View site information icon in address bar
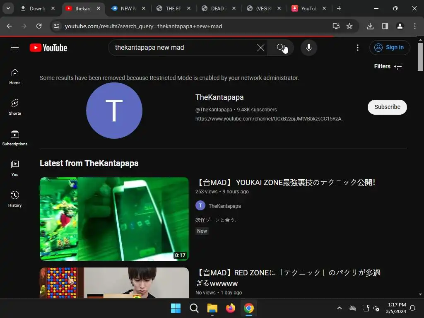The height and width of the screenshot is (318, 424). [x=57, y=26]
